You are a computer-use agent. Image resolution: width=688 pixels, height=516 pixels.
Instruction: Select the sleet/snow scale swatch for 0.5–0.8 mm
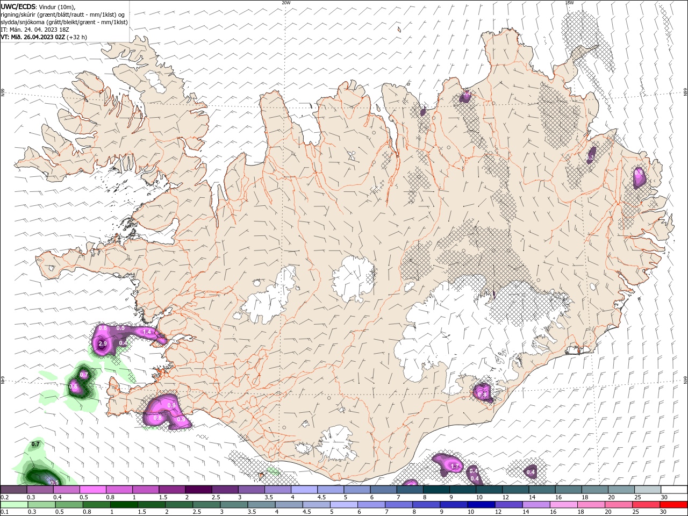(93, 490)
